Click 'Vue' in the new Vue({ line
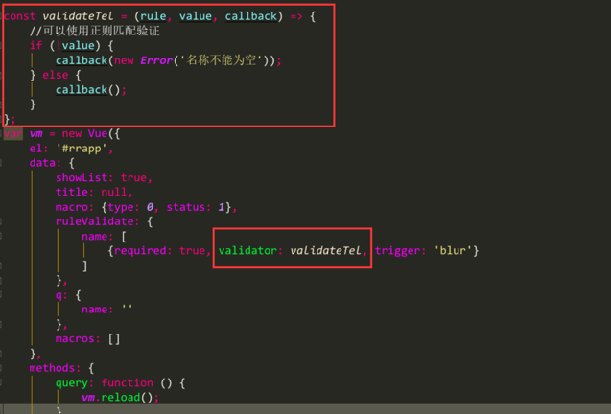 (x=98, y=133)
